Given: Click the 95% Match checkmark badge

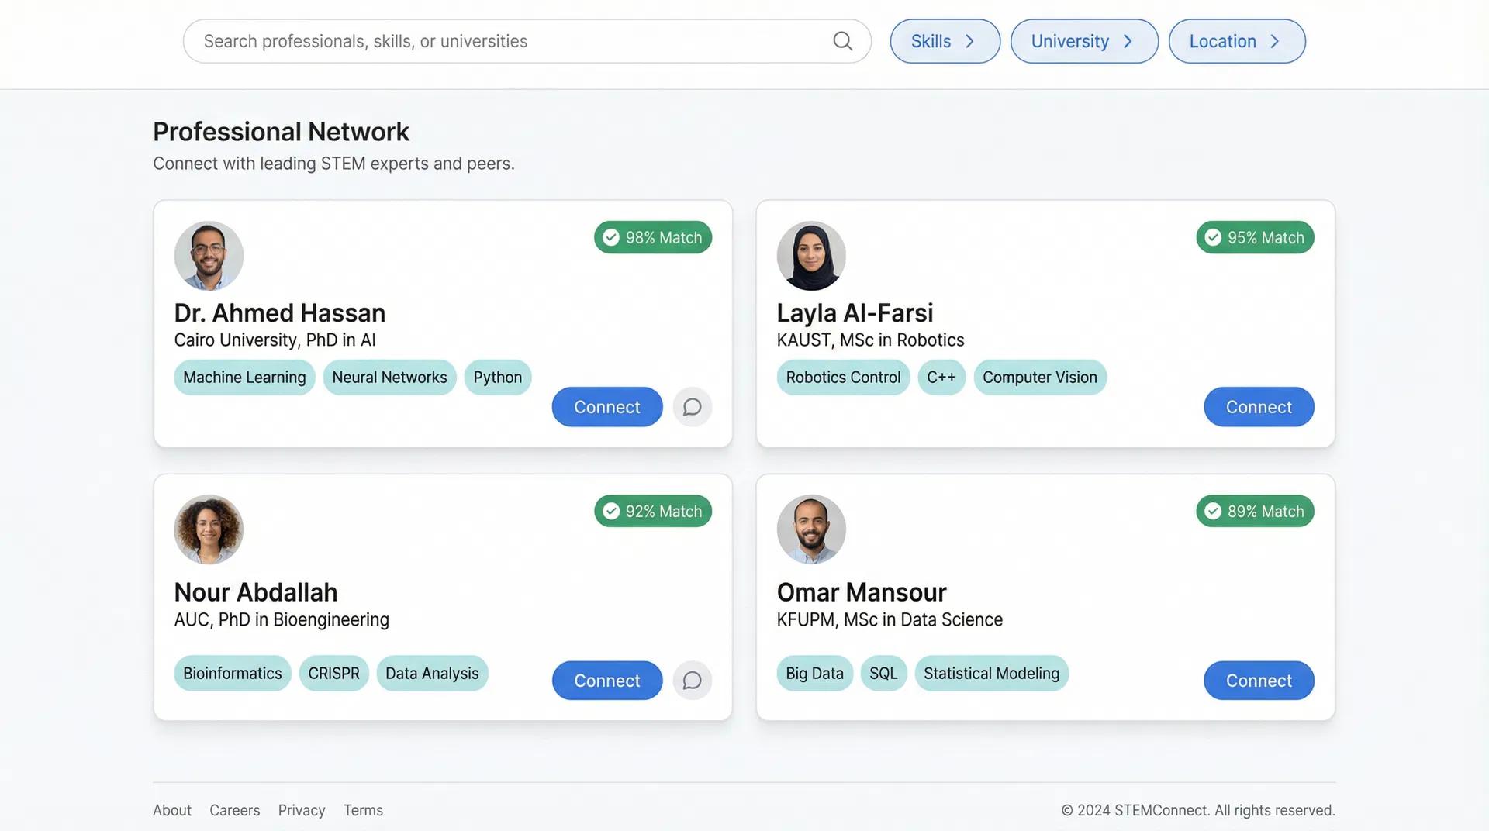Looking at the screenshot, I should pyautogui.click(x=1255, y=237).
